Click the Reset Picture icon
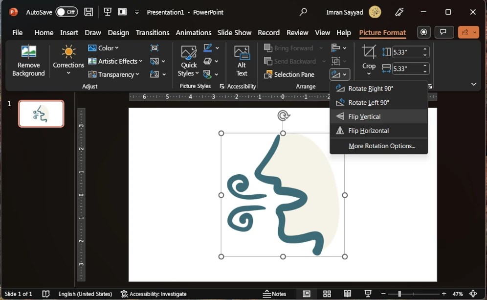Screen dimensions: 487x300 click(x=155, y=74)
